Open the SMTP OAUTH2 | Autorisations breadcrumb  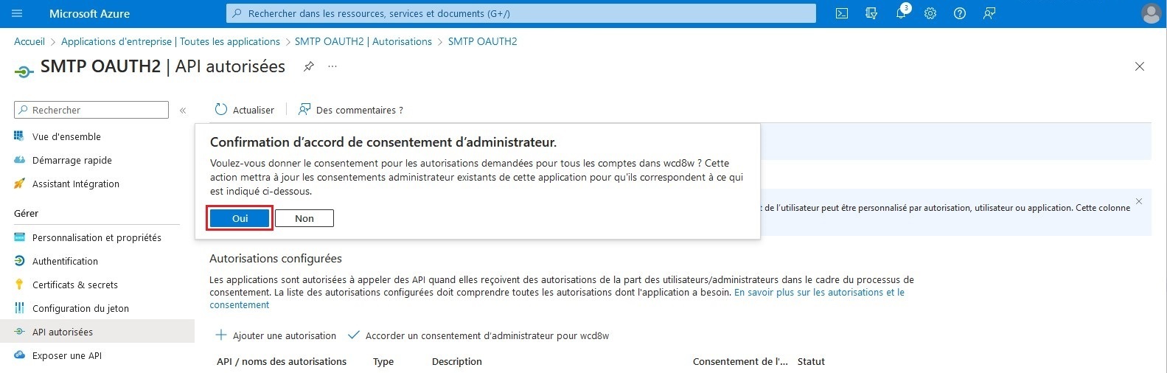pyautogui.click(x=363, y=41)
